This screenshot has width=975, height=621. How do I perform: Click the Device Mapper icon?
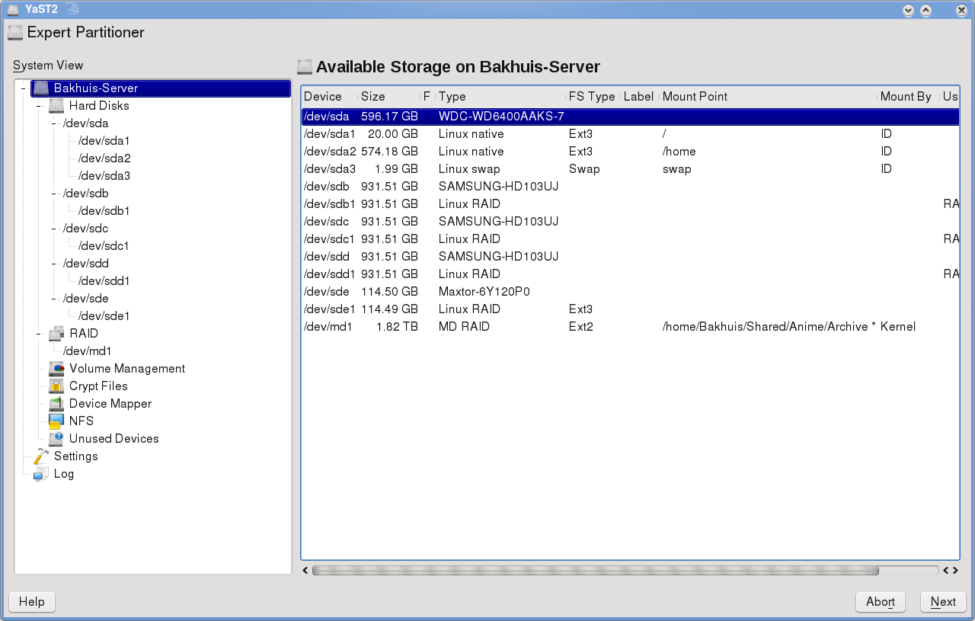point(56,404)
